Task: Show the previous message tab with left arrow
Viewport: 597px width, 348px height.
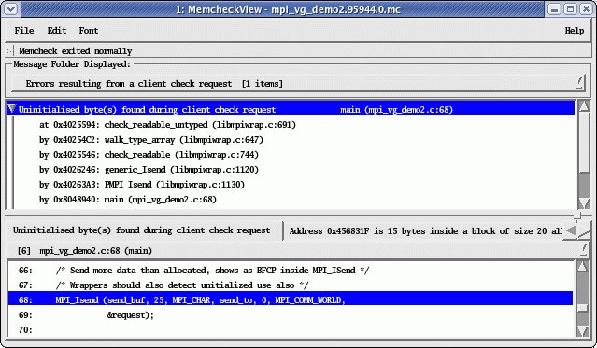Action: (570, 230)
